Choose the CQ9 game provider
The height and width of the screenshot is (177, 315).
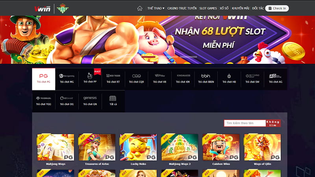click(x=136, y=78)
